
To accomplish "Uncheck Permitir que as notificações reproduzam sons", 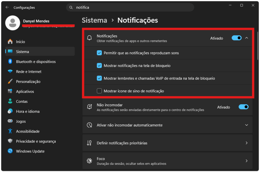I will [99, 53].
